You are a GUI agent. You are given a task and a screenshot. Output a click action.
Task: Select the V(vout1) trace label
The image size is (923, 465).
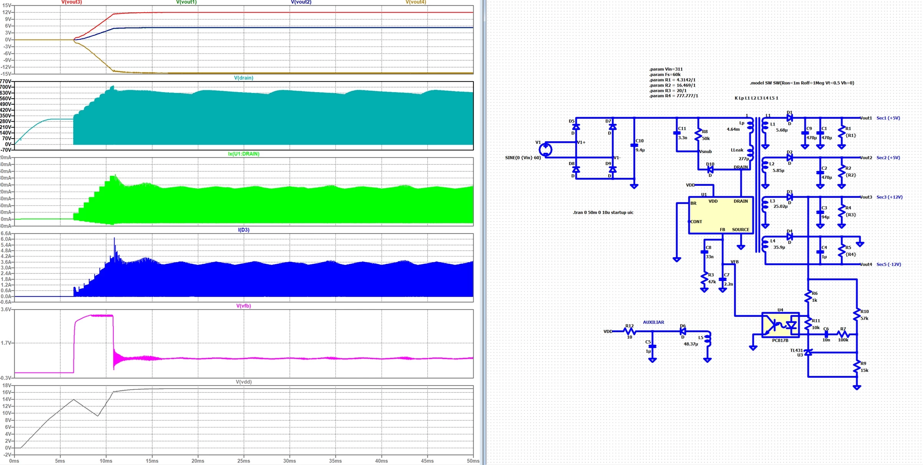pos(186,2)
